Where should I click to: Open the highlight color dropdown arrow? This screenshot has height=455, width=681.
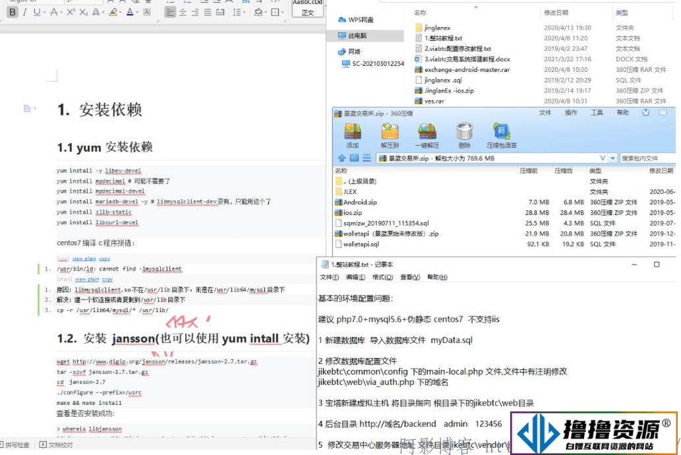pos(120,12)
